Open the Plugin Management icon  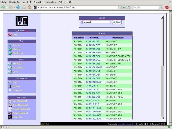(x=10, y=113)
